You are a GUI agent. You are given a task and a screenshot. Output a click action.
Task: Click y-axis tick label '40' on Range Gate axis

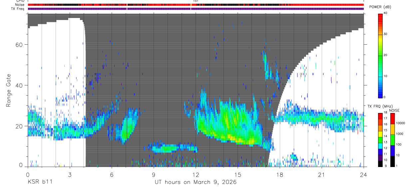[x=19, y=86]
